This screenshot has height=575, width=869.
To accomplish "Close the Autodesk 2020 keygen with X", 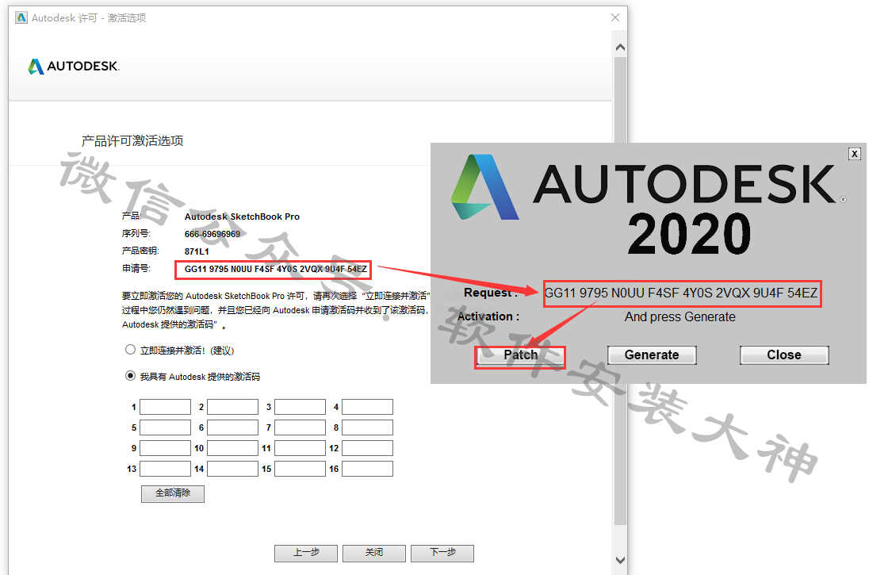I will [x=854, y=154].
